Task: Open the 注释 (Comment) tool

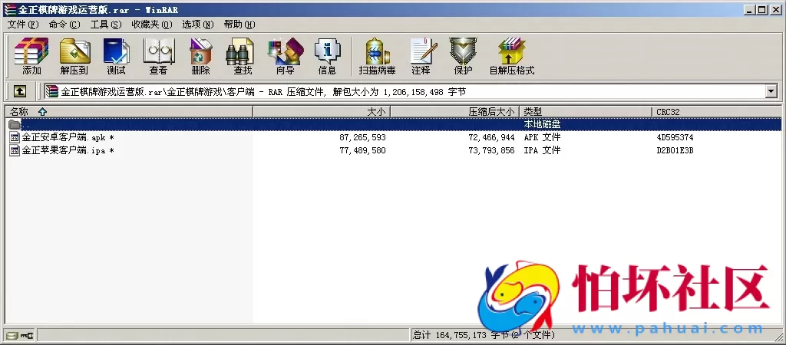Action: [421, 56]
